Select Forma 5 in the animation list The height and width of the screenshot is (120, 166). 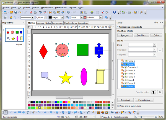pos(131,71)
